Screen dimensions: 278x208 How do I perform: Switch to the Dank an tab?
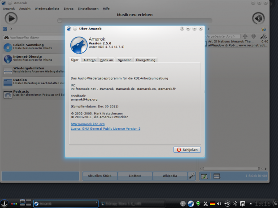(107, 60)
